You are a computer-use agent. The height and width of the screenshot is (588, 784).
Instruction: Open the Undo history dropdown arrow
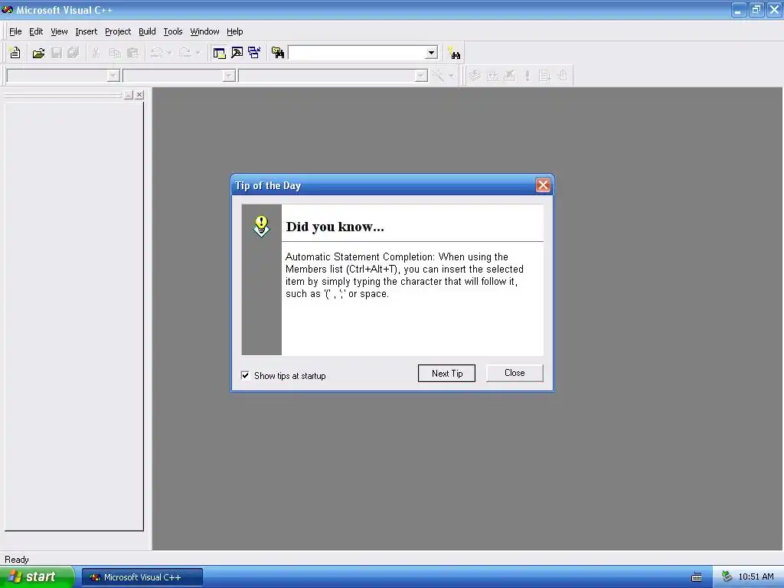tap(169, 53)
